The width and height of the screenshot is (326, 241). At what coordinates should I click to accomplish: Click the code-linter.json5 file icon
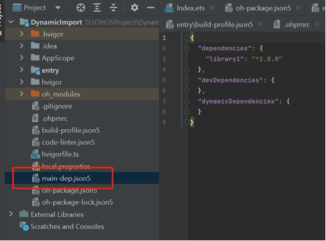point(36,142)
